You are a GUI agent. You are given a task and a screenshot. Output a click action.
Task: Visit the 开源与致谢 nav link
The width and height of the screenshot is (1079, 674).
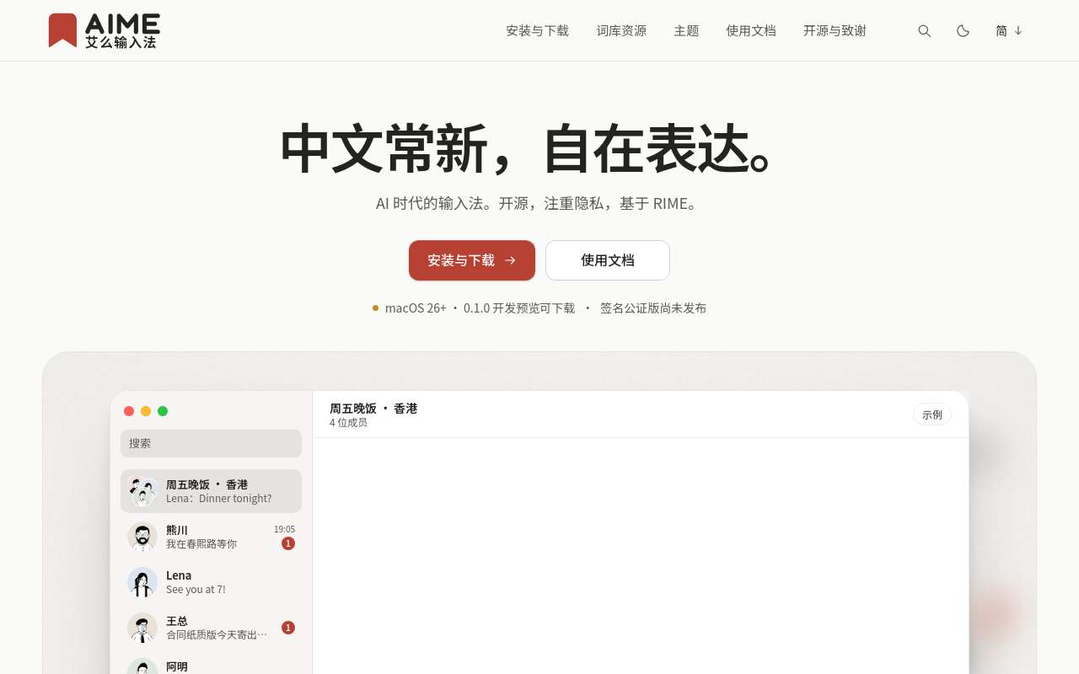pos(835,30)
